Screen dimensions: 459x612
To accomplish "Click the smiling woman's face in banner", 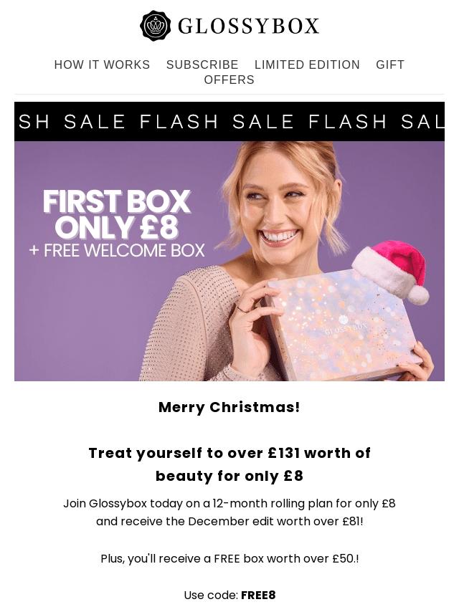I will pos(280,209).
